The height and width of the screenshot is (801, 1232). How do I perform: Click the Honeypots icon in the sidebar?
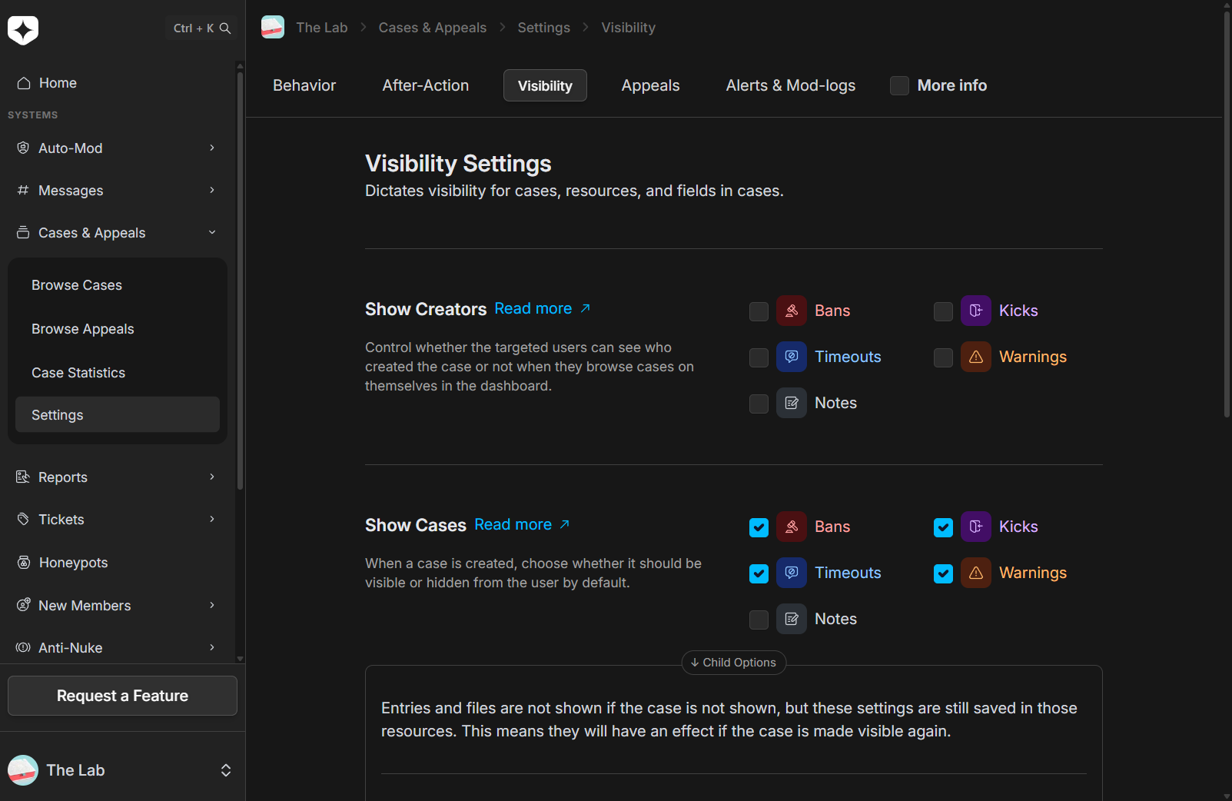click(x=24, y=562)
